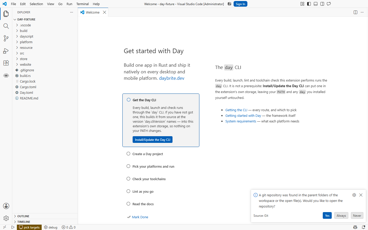Toggle the Secondary Side Bar icon
The height and width of the screenshot is (230, 368).
click(322, 4)
